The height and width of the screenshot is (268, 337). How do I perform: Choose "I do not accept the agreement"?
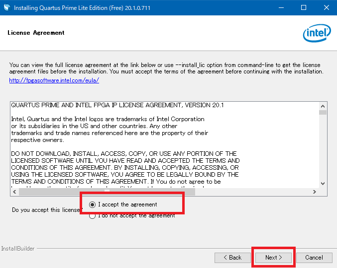coord(93,216)
